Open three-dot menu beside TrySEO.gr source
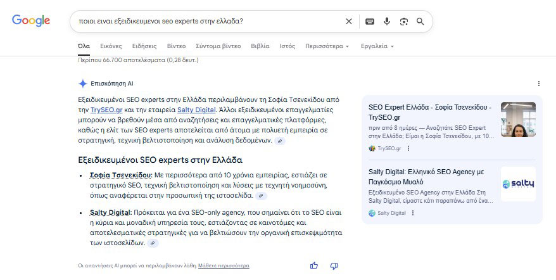Screen dimensions: 556x280 [x=408, y=148]
